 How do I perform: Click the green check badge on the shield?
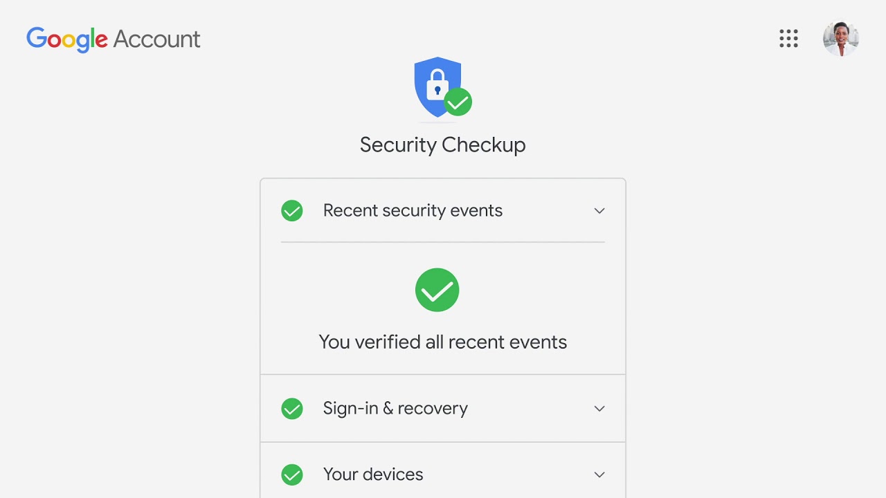(x=458, y=103)
